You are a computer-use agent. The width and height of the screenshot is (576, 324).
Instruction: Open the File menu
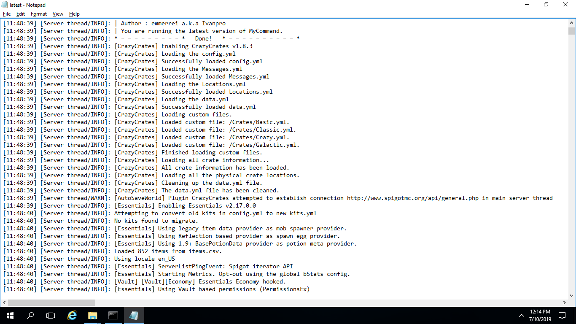[6, 14]
